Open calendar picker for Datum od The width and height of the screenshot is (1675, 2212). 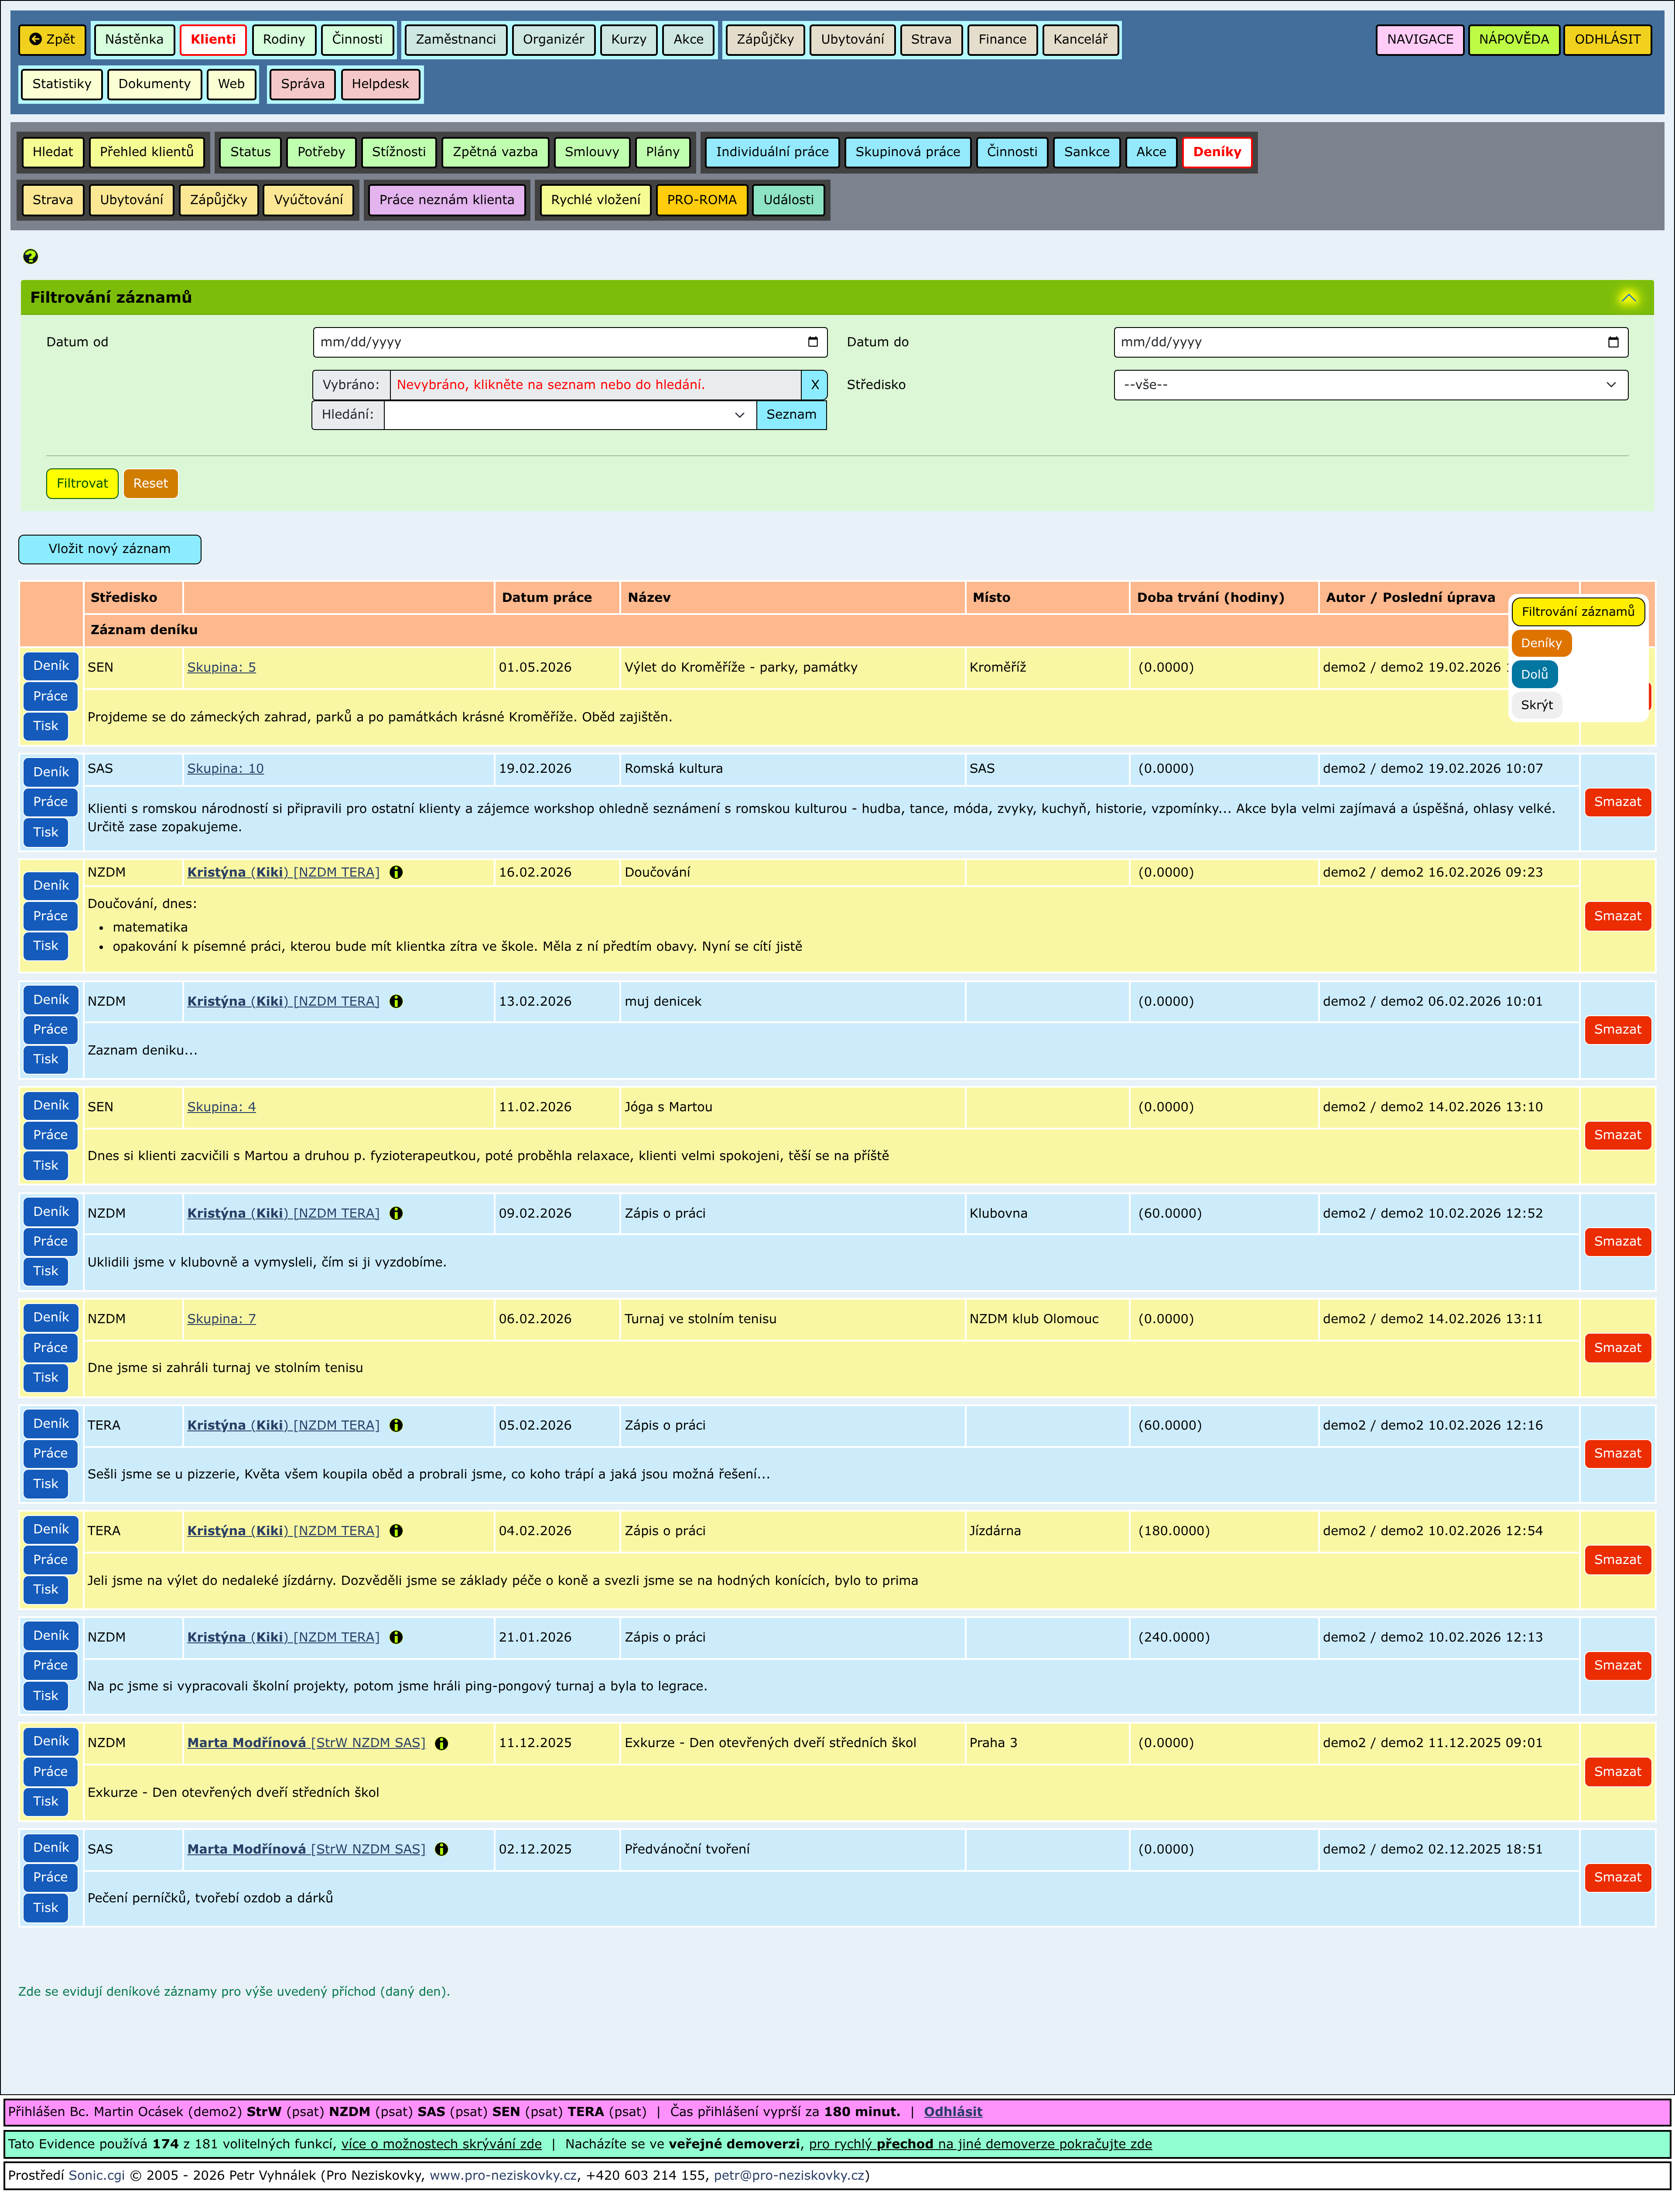[x=812, y=342]
